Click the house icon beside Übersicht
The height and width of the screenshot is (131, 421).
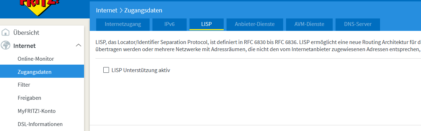point(6,33)
